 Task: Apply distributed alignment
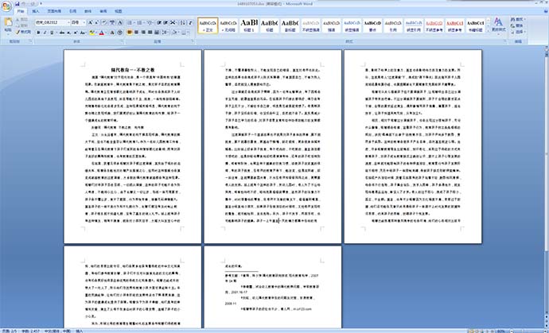pyautogui.click(x=157, y=33)
